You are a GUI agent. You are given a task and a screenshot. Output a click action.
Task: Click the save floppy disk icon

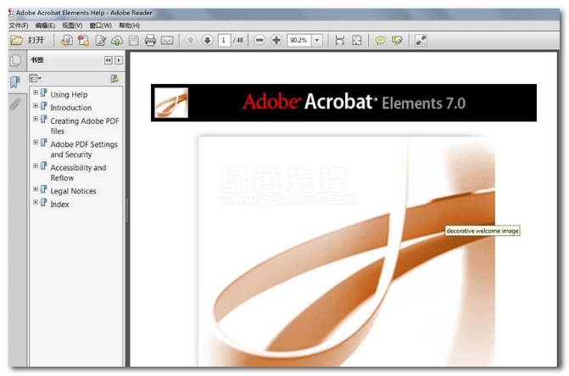[133, 41]
